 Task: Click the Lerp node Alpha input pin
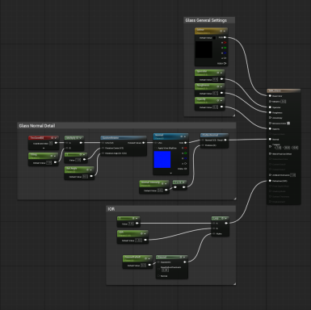214,233
